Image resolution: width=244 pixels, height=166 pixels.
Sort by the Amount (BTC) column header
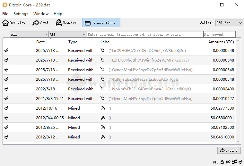click(x=221, y=42)
